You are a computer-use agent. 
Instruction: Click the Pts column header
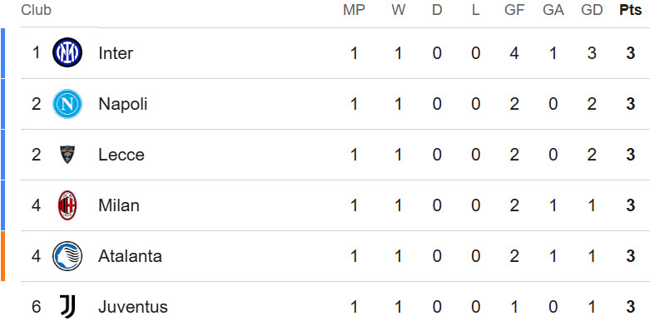tap(631, 10)
